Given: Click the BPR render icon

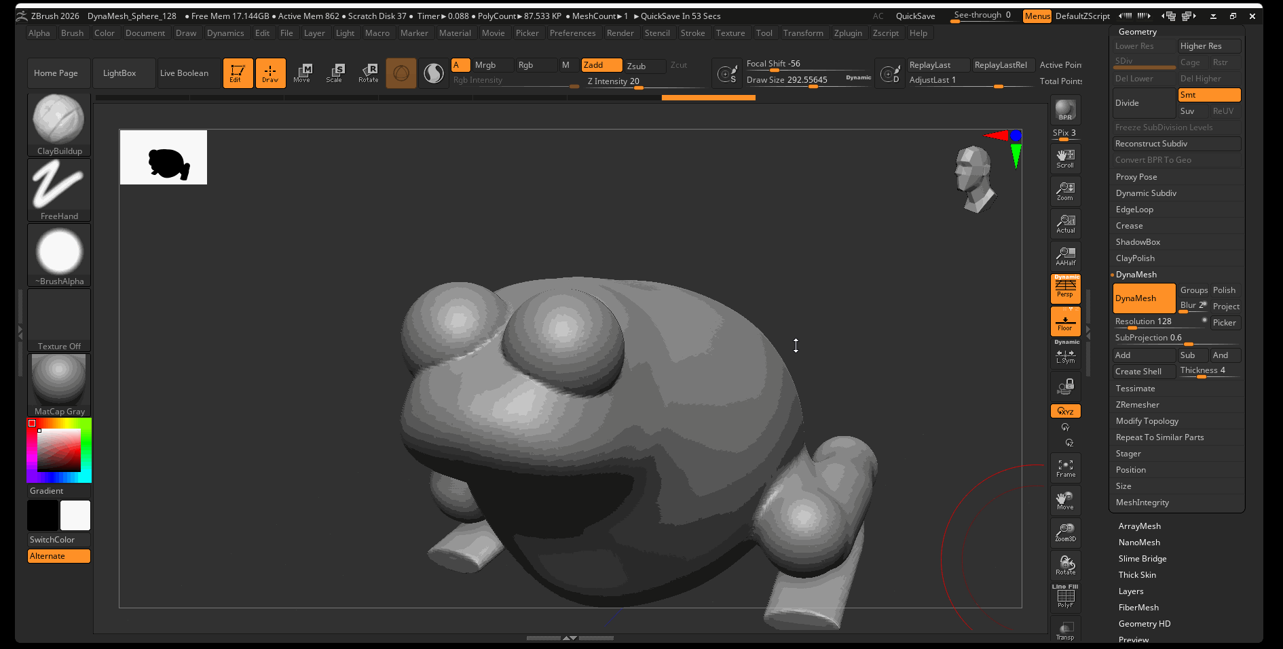Looking at the screenshot, I should [1065, 110].
